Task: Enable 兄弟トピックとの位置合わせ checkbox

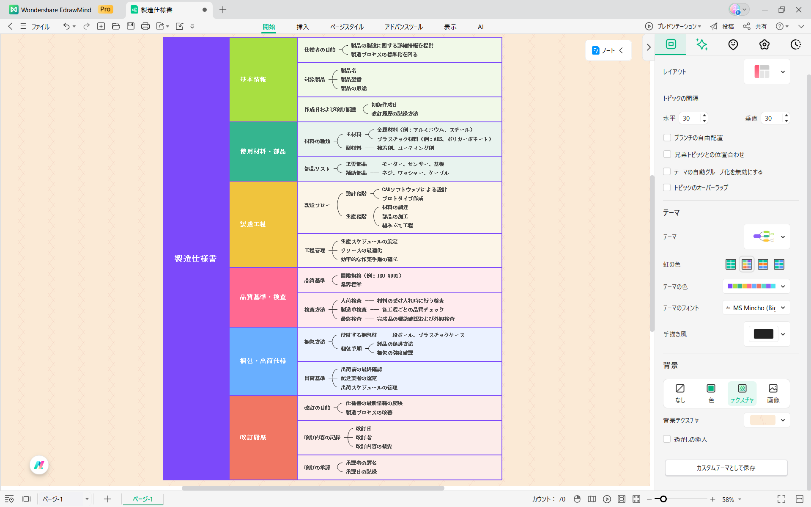Action: (667, 154)
